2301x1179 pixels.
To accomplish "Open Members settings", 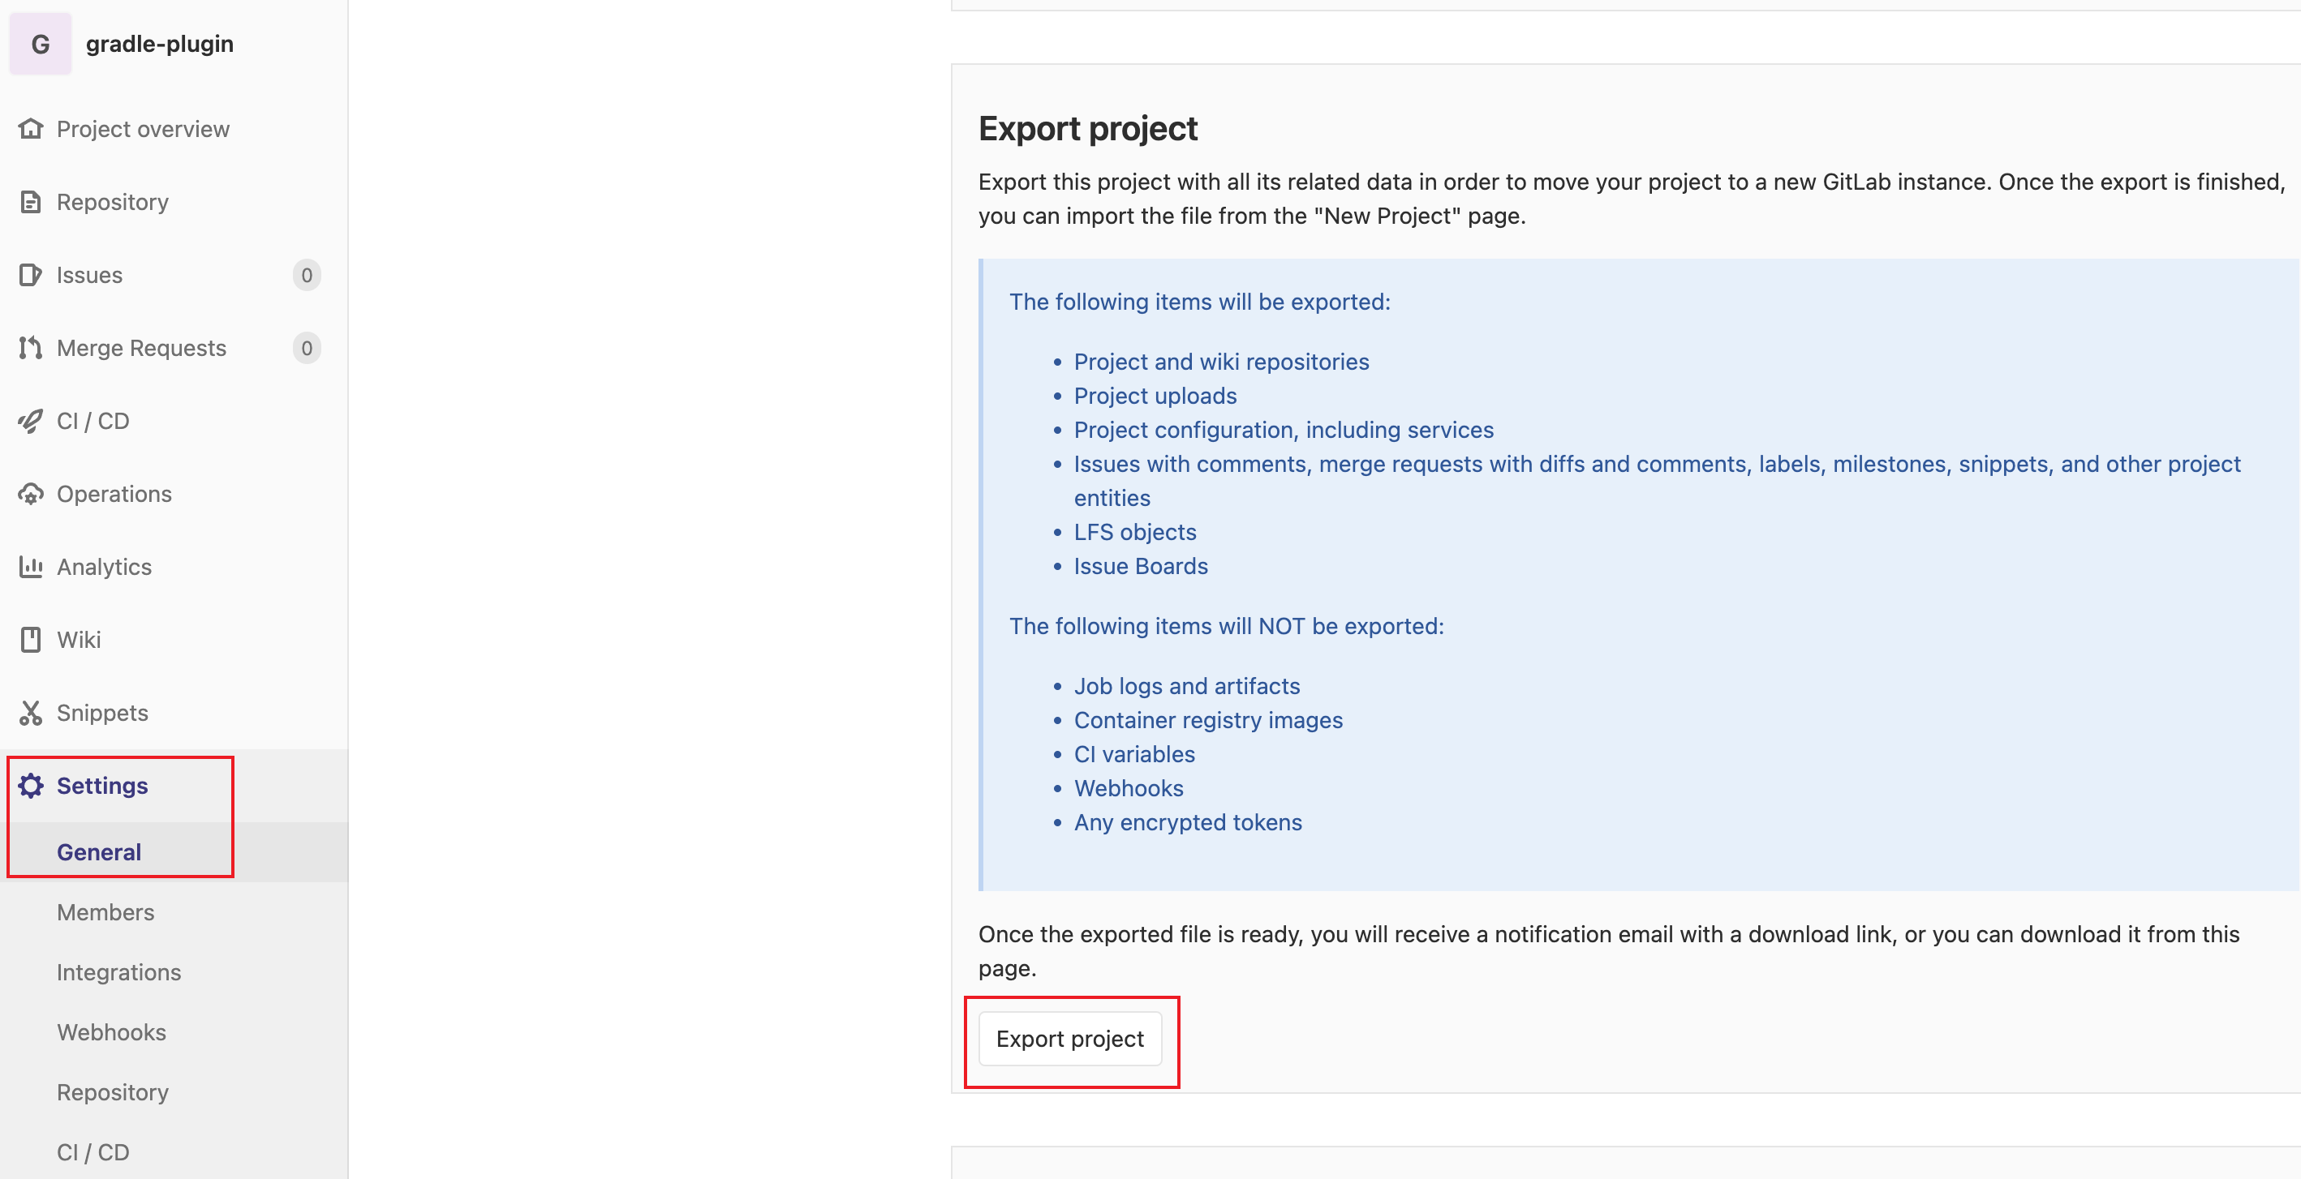I will coord(105,912).
